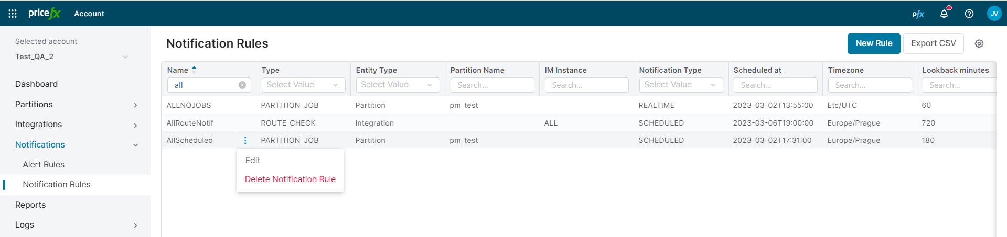Click the Partition Name search field
This screenshot has width=1007, height=237.
(x=492, y=85)
